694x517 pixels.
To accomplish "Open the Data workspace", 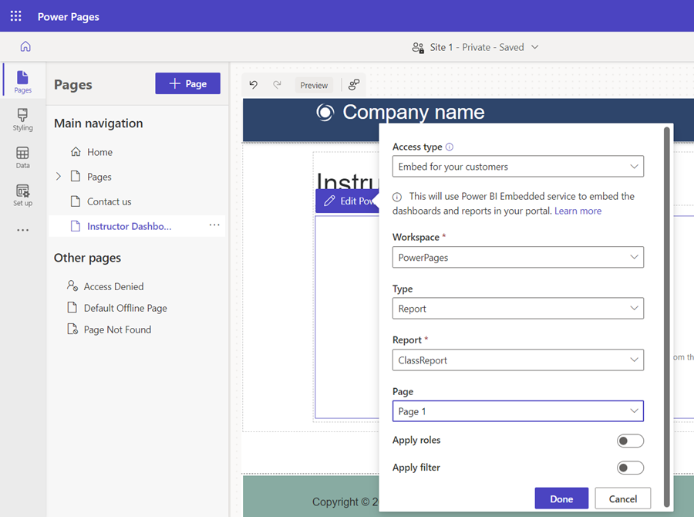I will 22,157.
